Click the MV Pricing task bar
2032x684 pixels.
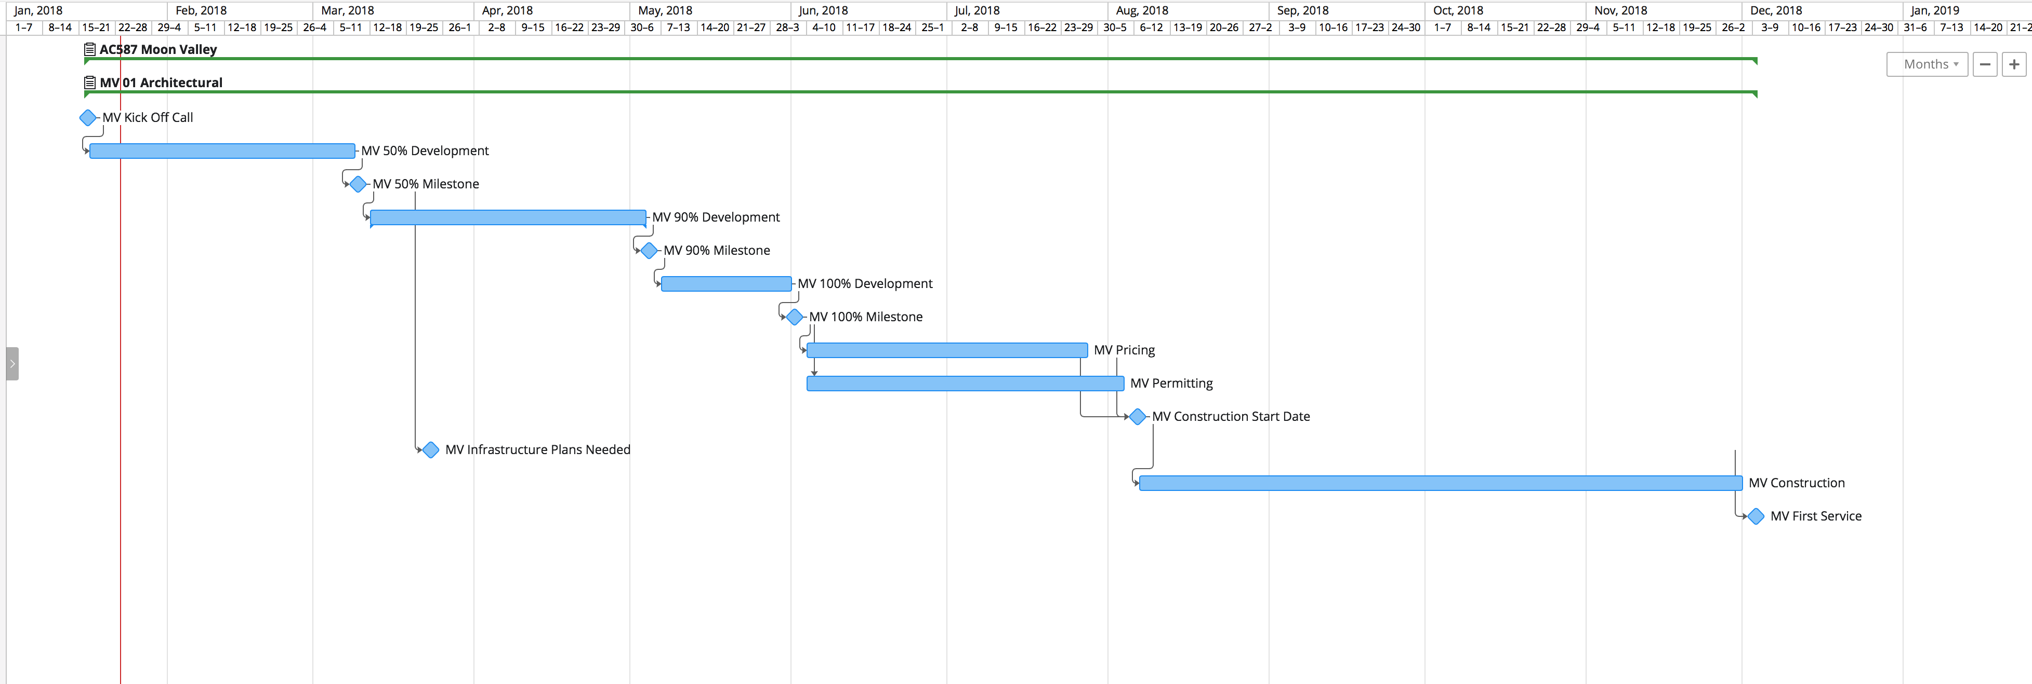click(x=946, y=350)
